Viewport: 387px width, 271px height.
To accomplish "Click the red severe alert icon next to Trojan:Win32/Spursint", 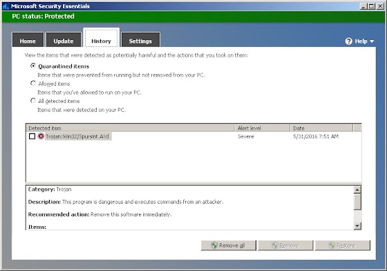I will pos(41,136).
